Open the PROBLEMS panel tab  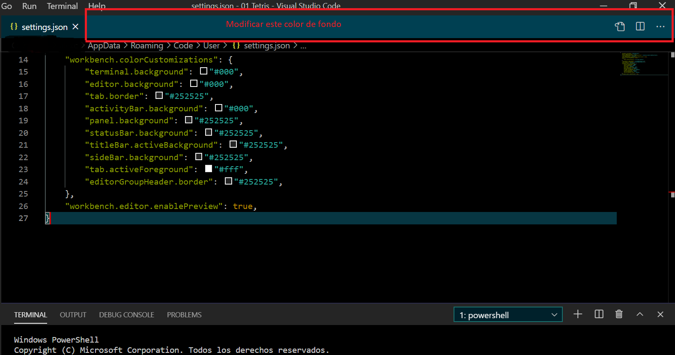[184, 315]
